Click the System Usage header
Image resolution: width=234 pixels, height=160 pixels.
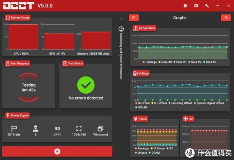(x=18, y=18)
